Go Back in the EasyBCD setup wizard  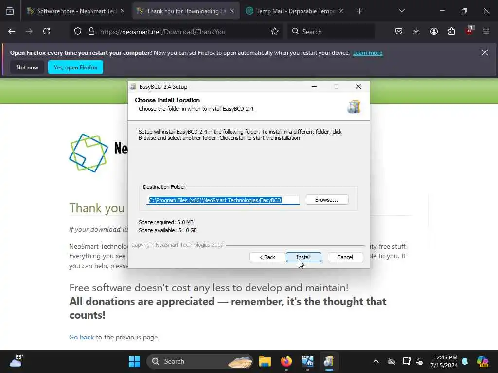click(267, 257)
